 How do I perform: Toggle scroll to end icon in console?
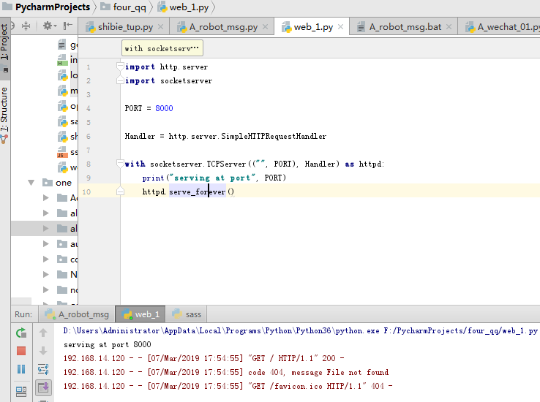pyautogui.click(x=43, y=387)
